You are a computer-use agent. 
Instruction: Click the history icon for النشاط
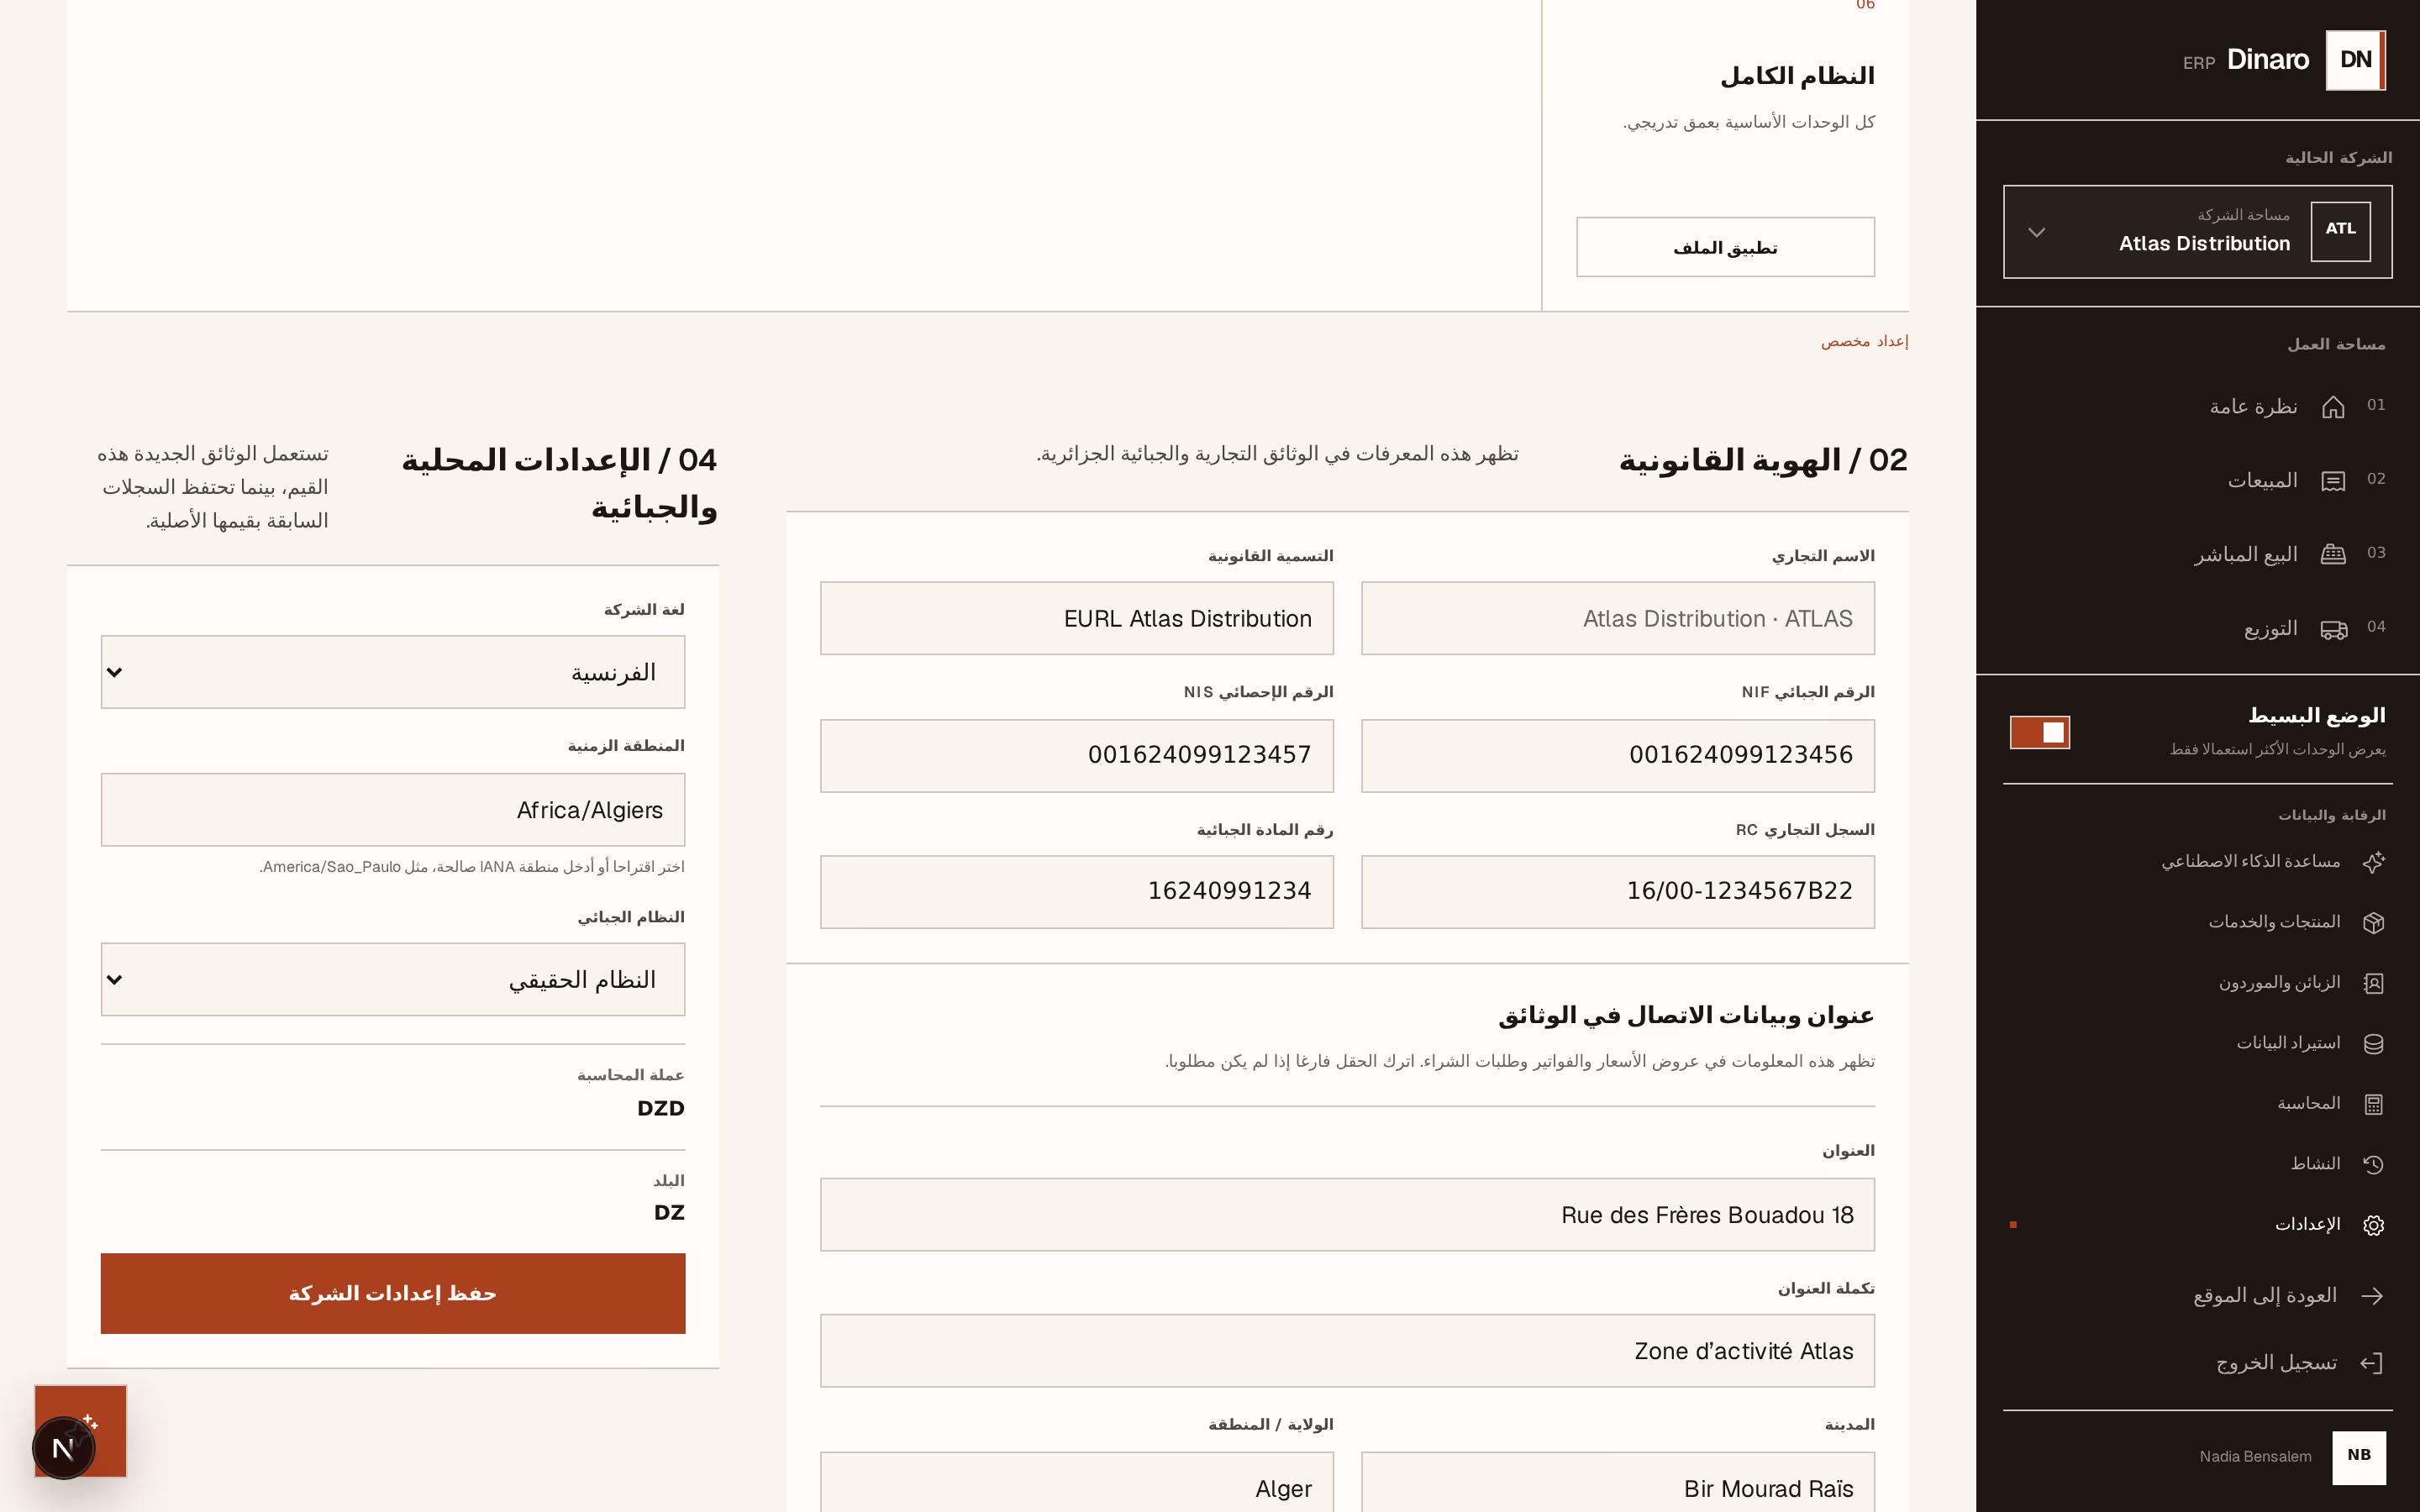point(2373,1164)
